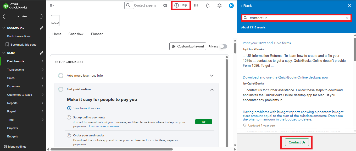Screen dimensions: 356x151
Task: Open the settings gear icon
Action: 220,5
